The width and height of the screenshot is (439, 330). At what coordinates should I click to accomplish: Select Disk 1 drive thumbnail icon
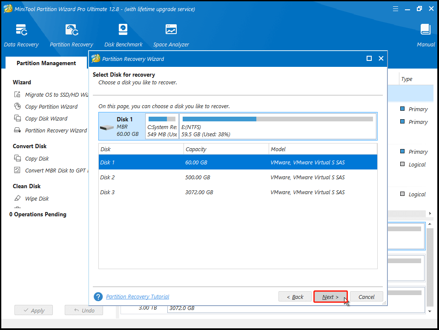pyautogui.click(x=106, y=127)
